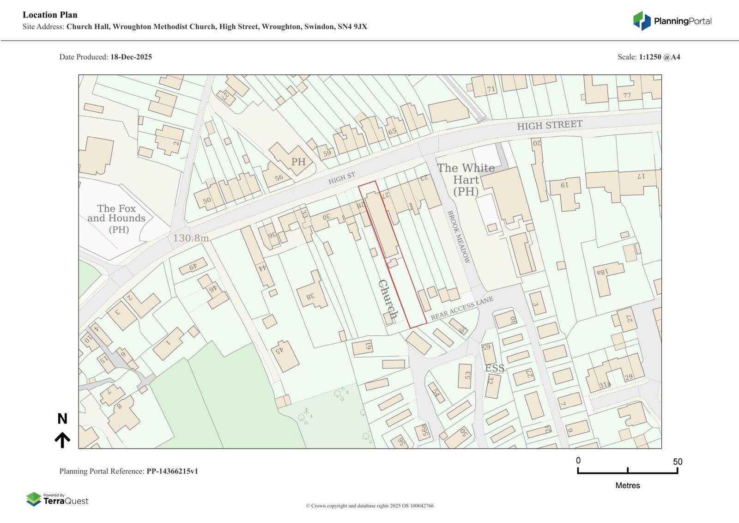Viewport: 739px width, 523px height.
Task: Click the Rear Access Lane label
Action: click(462, 308)
